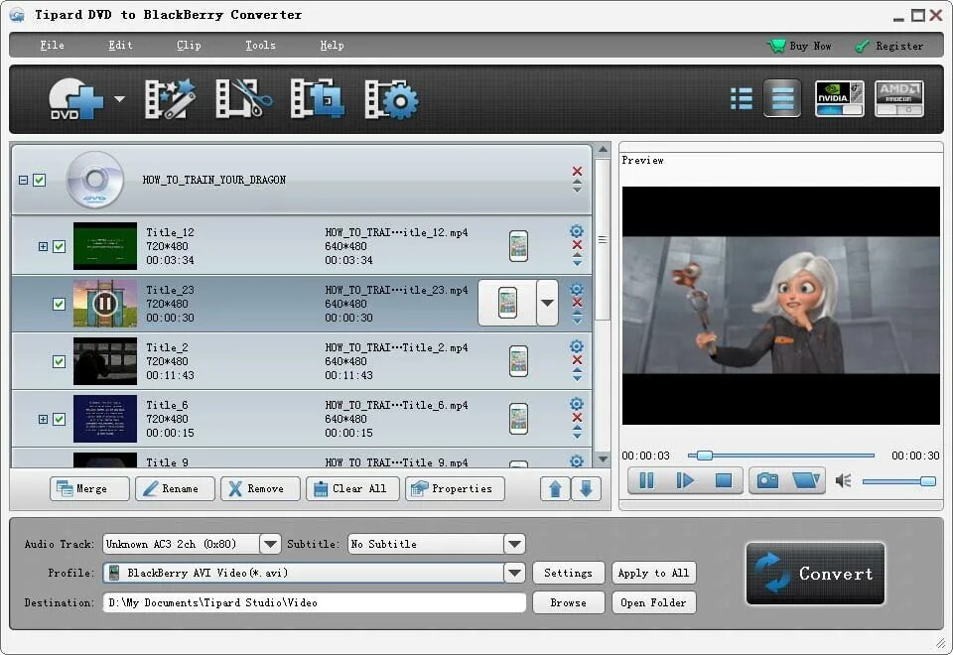Screen dimensions: 953x655
Task: Stop the preview playback
Action: 724,480
